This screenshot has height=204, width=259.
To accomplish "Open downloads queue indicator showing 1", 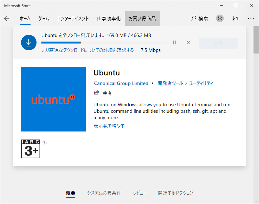I will [235, 18].
